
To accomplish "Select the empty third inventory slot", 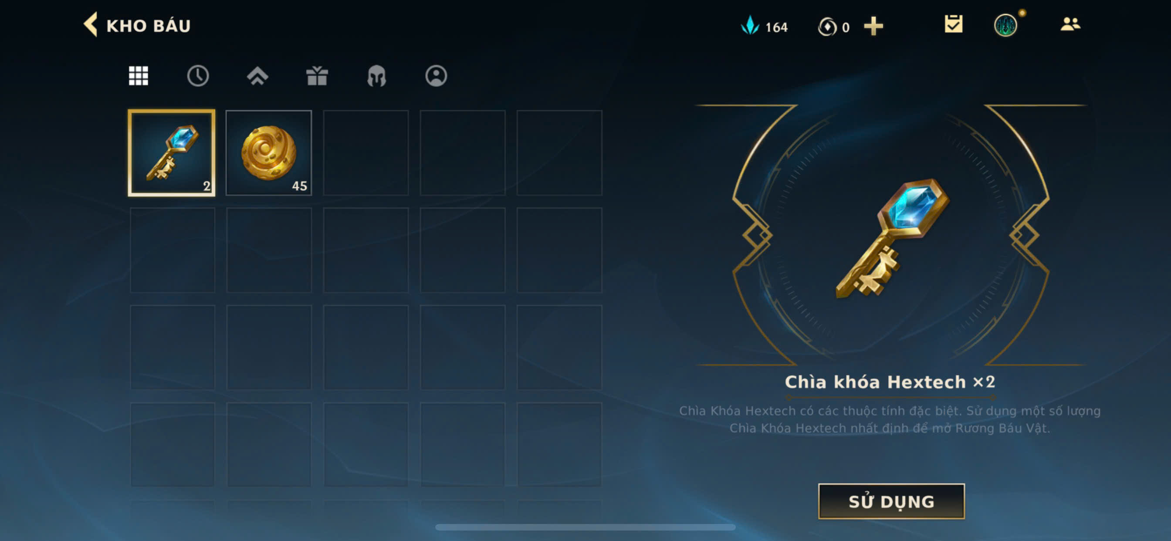I will pos(366,153).
